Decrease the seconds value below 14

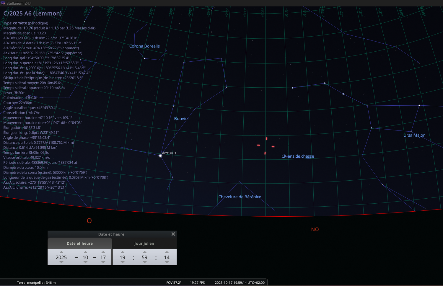pos(167,262)
